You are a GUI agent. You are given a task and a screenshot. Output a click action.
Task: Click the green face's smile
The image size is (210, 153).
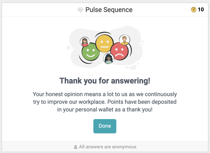coord(91,56)
